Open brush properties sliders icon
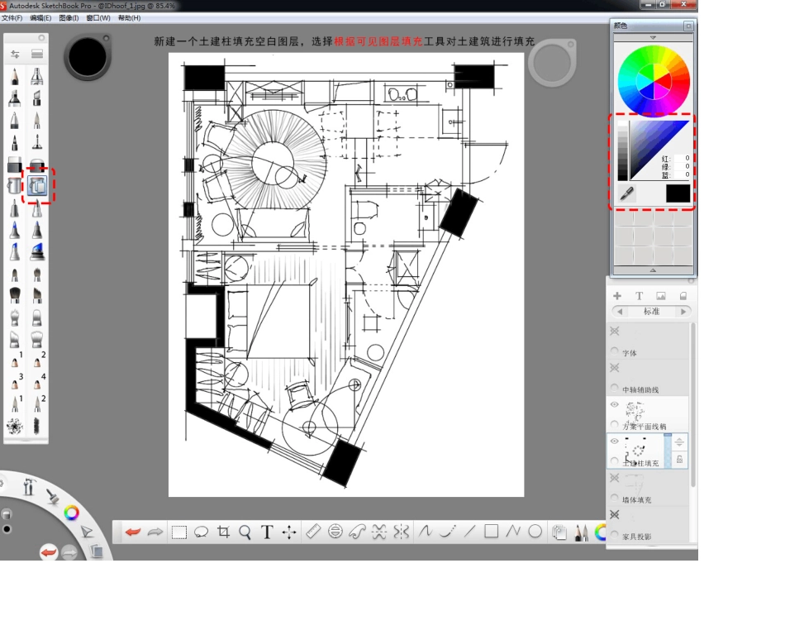Screen dimensions: 785x630 (15, 54)
